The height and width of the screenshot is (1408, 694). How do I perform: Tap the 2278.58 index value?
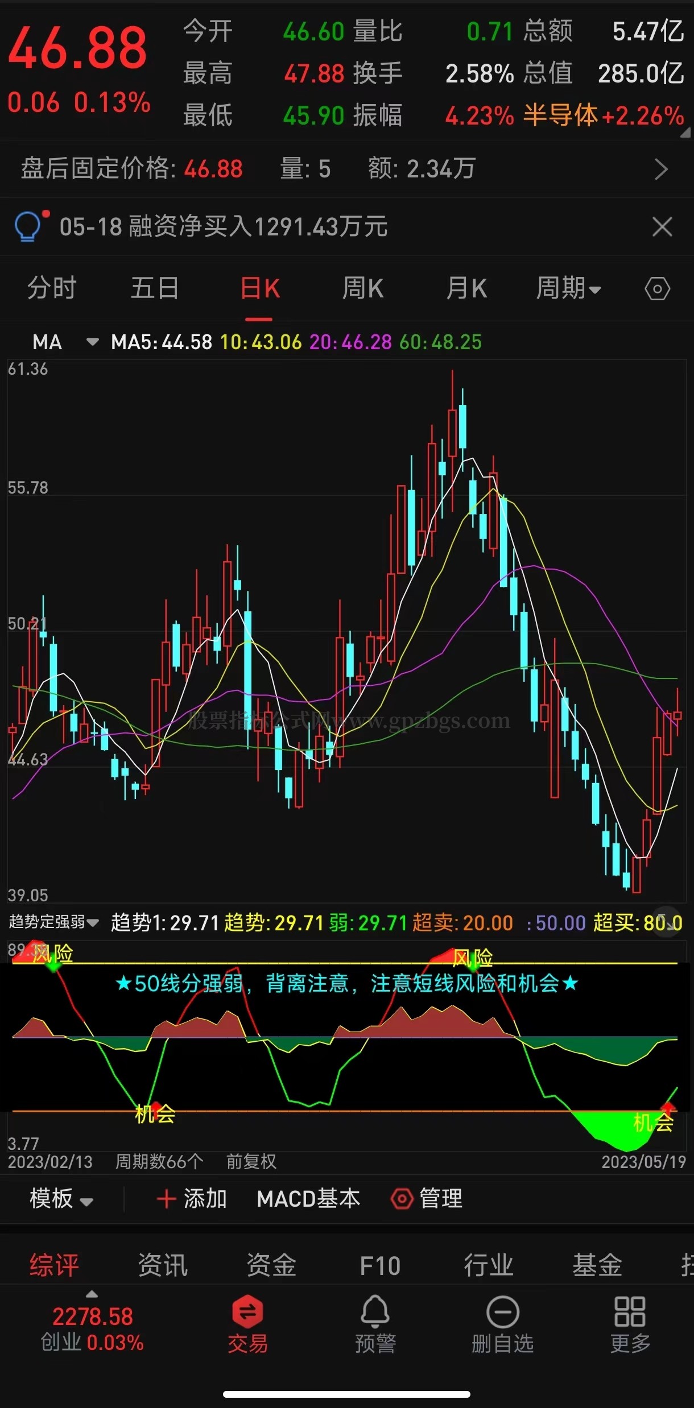[92, 1316]
